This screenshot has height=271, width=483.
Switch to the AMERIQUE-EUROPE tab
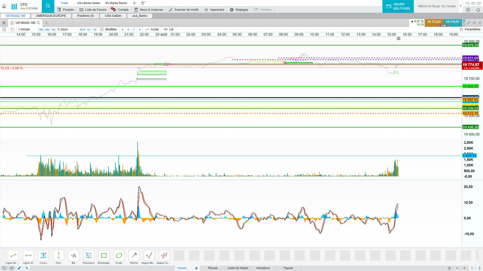click(51, 16)
